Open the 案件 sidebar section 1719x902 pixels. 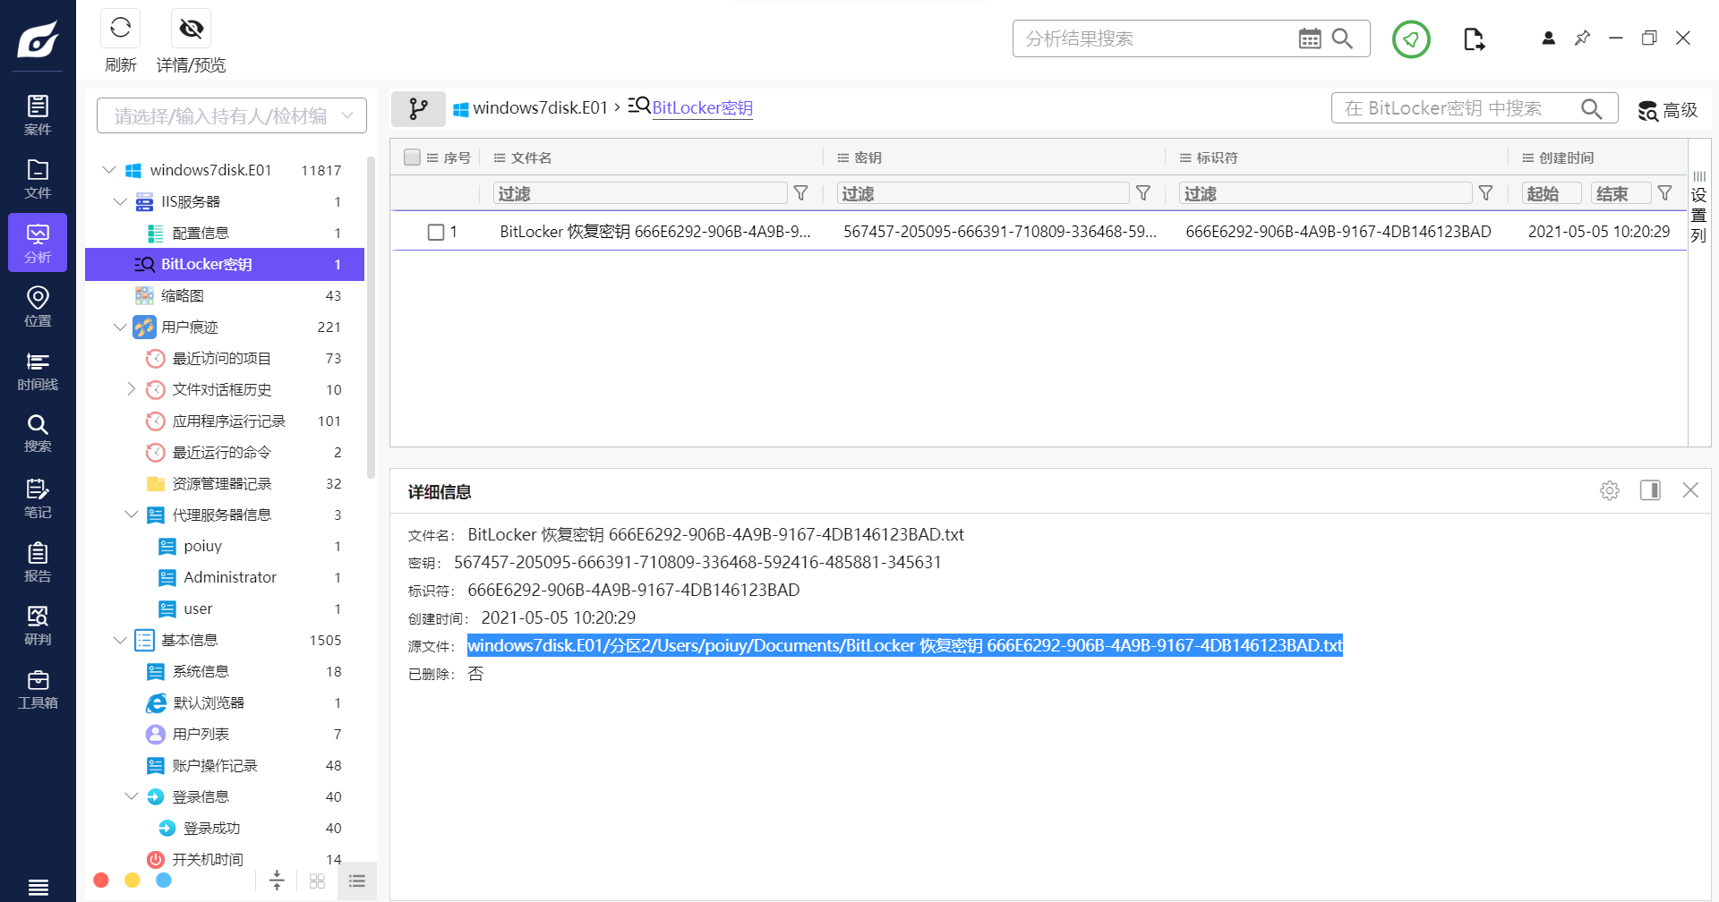[x=38, y=115]
